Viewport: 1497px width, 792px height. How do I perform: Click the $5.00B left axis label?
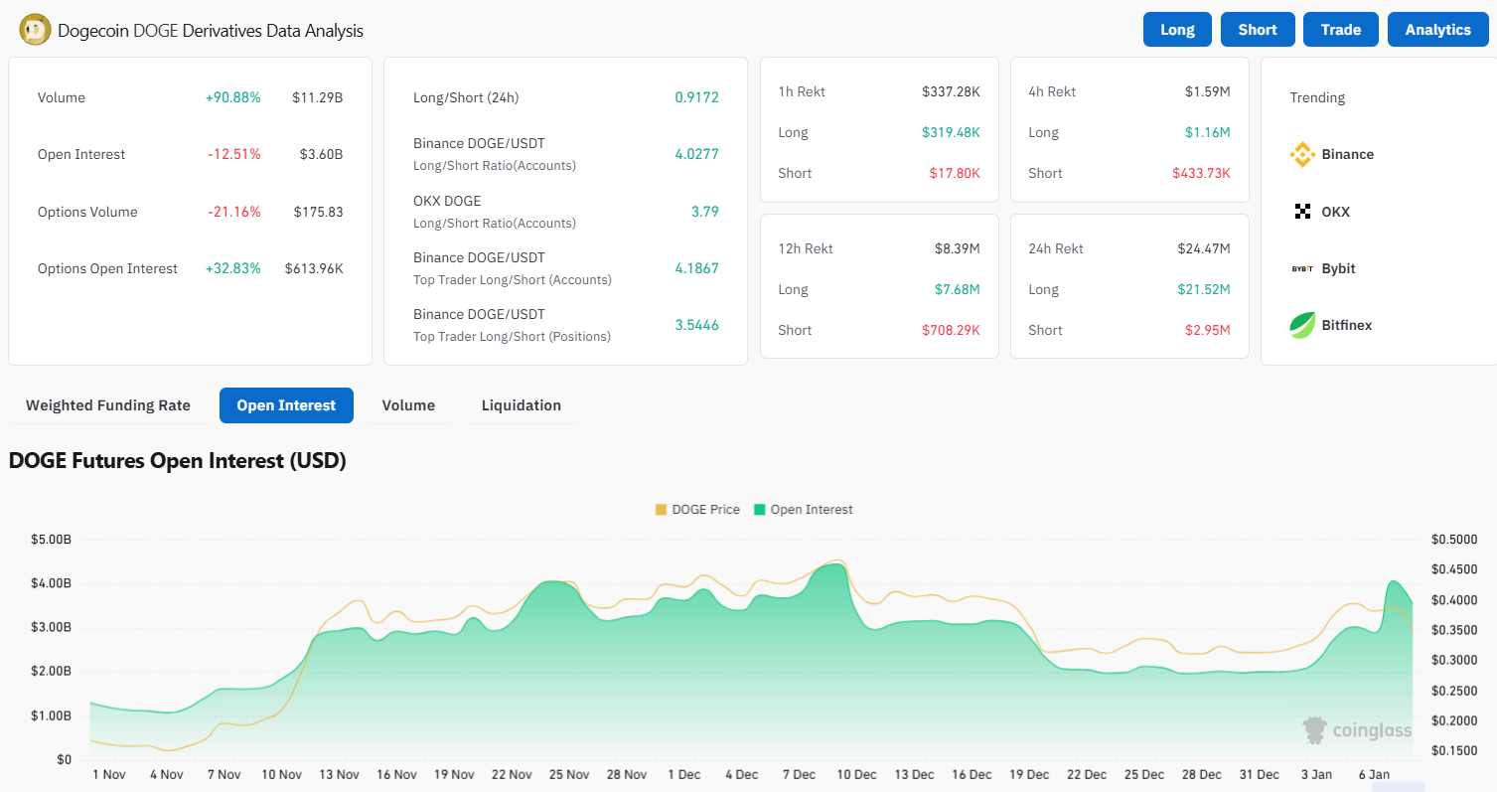pyautogui.click(x=52, y=540)
